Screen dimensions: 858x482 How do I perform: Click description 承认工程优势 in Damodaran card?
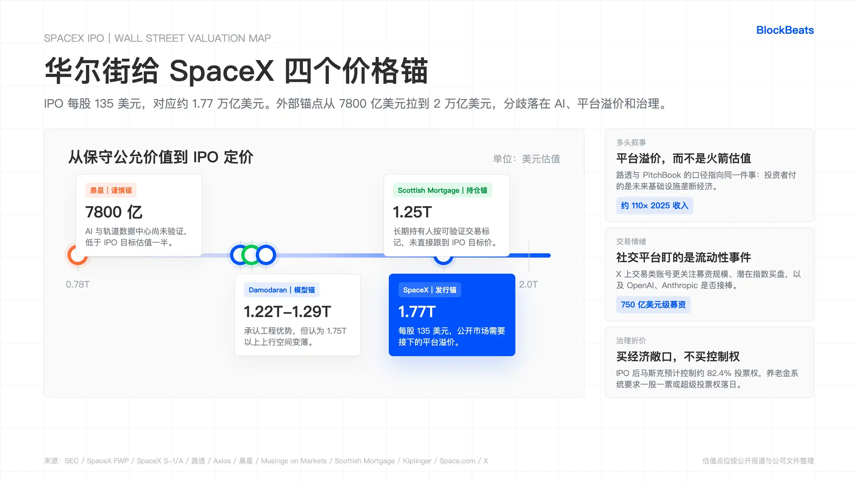[x=295, y=336]
